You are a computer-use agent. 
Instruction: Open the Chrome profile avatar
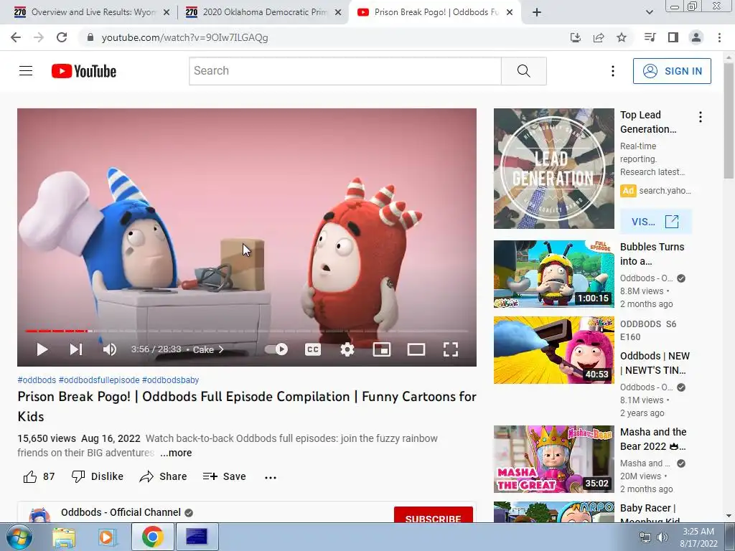tap(696, 37)
